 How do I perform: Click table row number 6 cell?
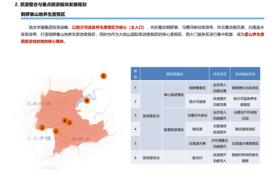[x=136, y=158]
